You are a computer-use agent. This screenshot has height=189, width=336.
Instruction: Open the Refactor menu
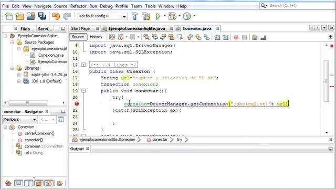78,6
